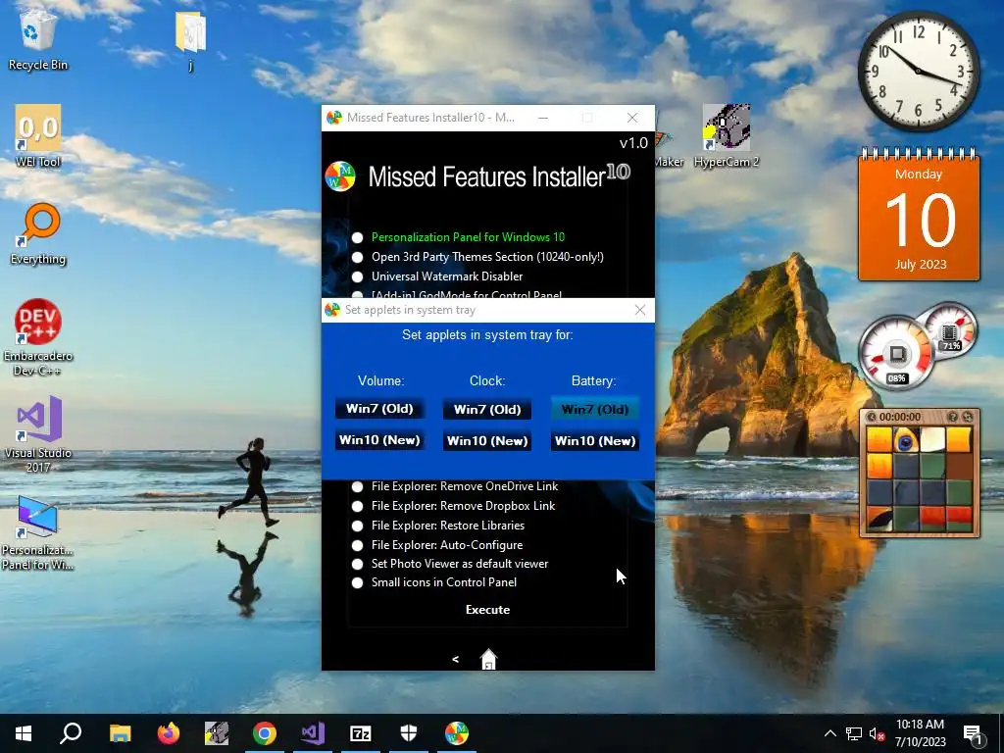Click the Execute button
This screenshot has width=1004, height=753.
487,610
